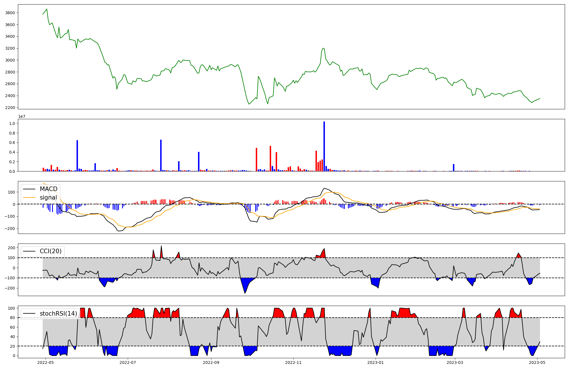The image size is (569, 369).
Task: Click the orange signal legend line
Action: pyautogui.click(x=29, y=198)
